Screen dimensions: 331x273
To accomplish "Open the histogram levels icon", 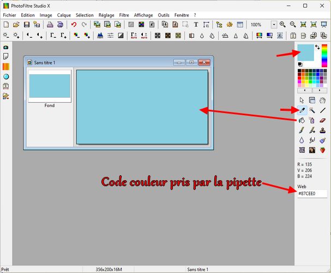I will 100,35.
